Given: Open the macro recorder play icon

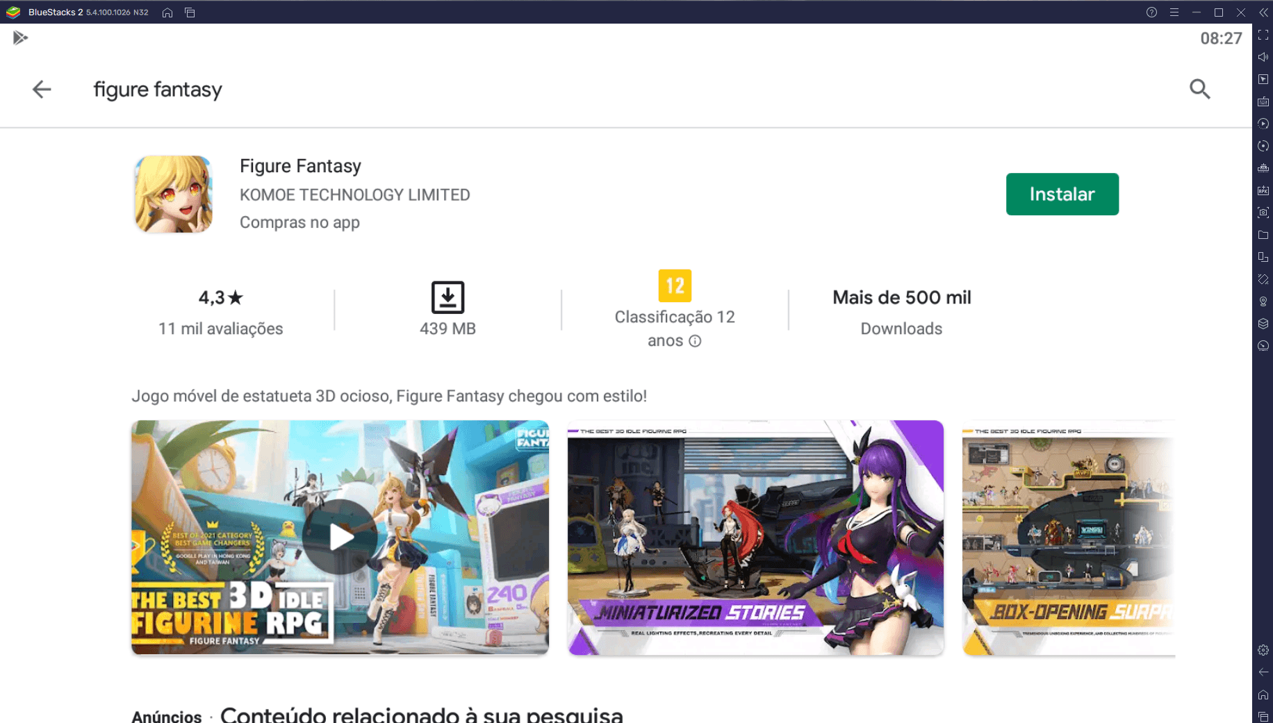Looking at the screenshot, I should 1263,124.
